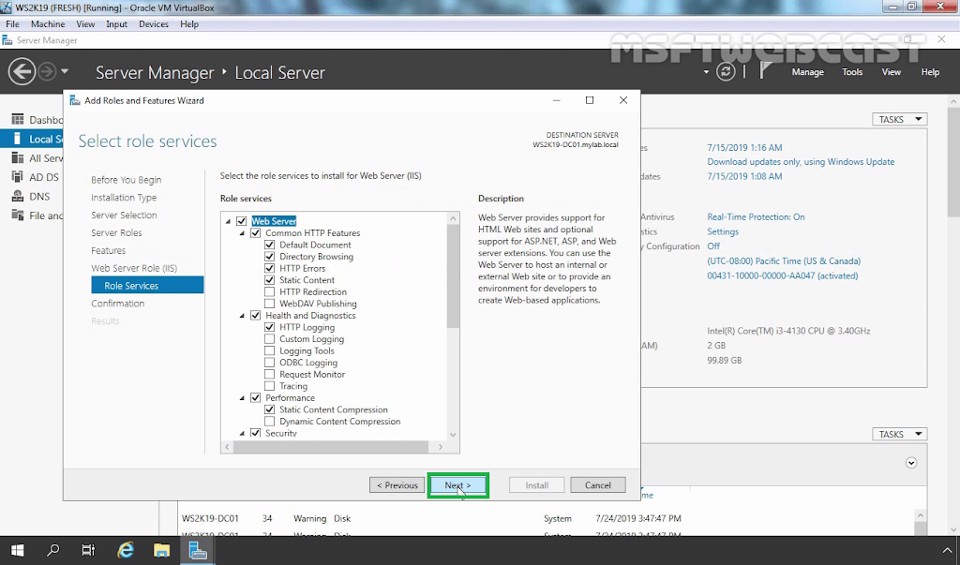Open the navigation history dropdown arrow

point(65,71)
